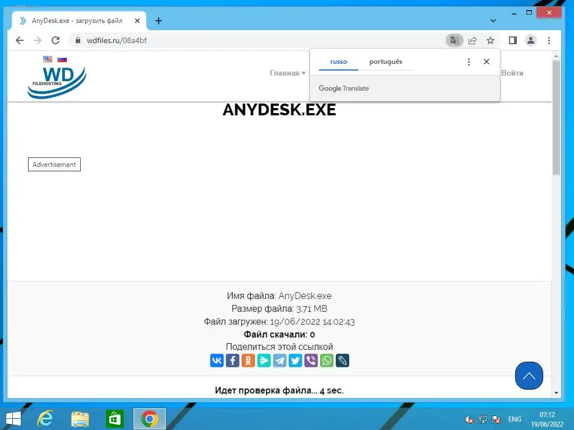
Task: Launch Internet Explorer from taskbar
Action: click(46, 419)
